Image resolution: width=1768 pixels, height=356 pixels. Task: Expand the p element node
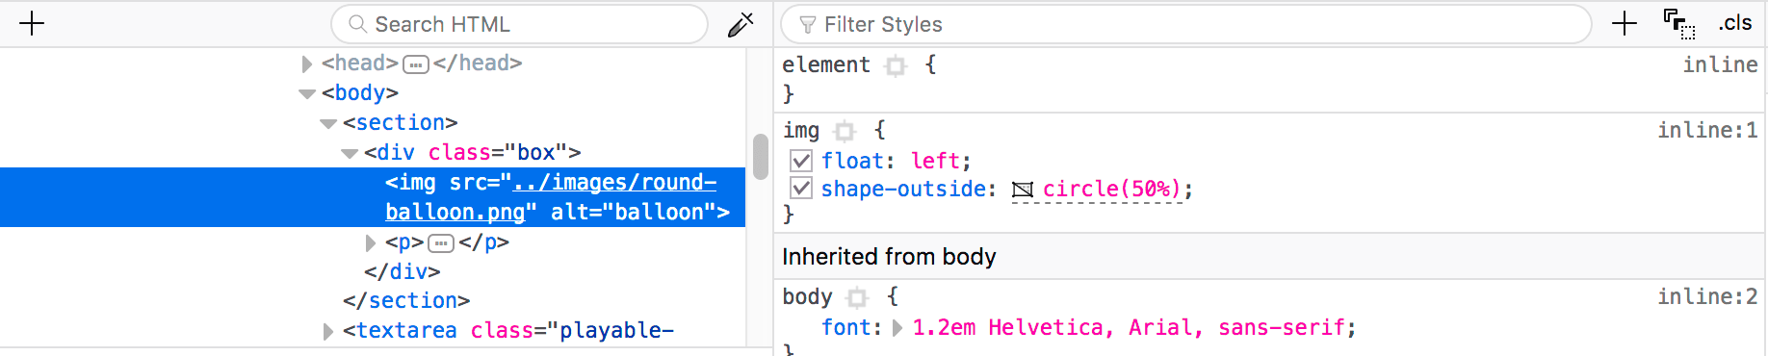point(371,242)
